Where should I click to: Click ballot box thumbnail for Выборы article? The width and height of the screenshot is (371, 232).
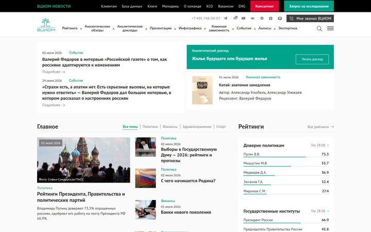145,147
